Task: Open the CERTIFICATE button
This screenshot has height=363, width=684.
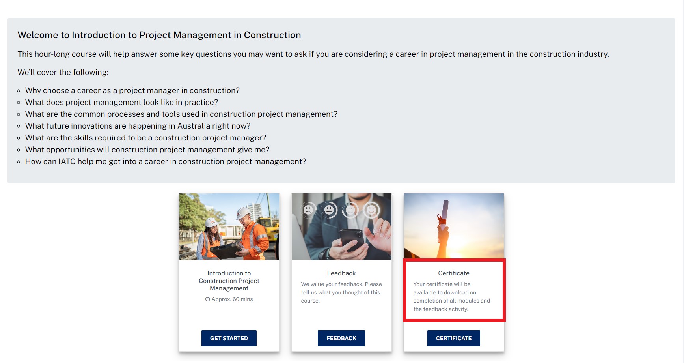Action: click(453, 338)
